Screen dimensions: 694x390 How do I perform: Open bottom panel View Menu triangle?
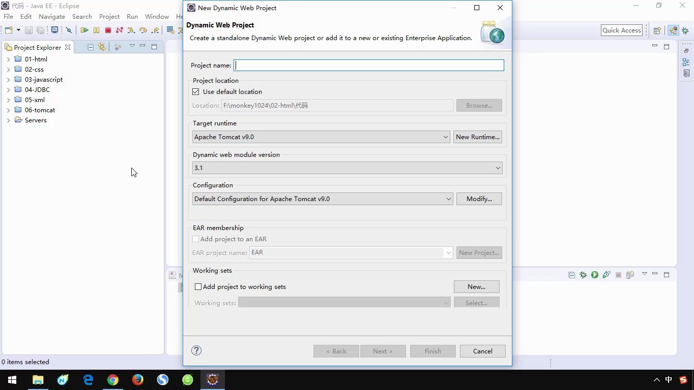(644, 274)
